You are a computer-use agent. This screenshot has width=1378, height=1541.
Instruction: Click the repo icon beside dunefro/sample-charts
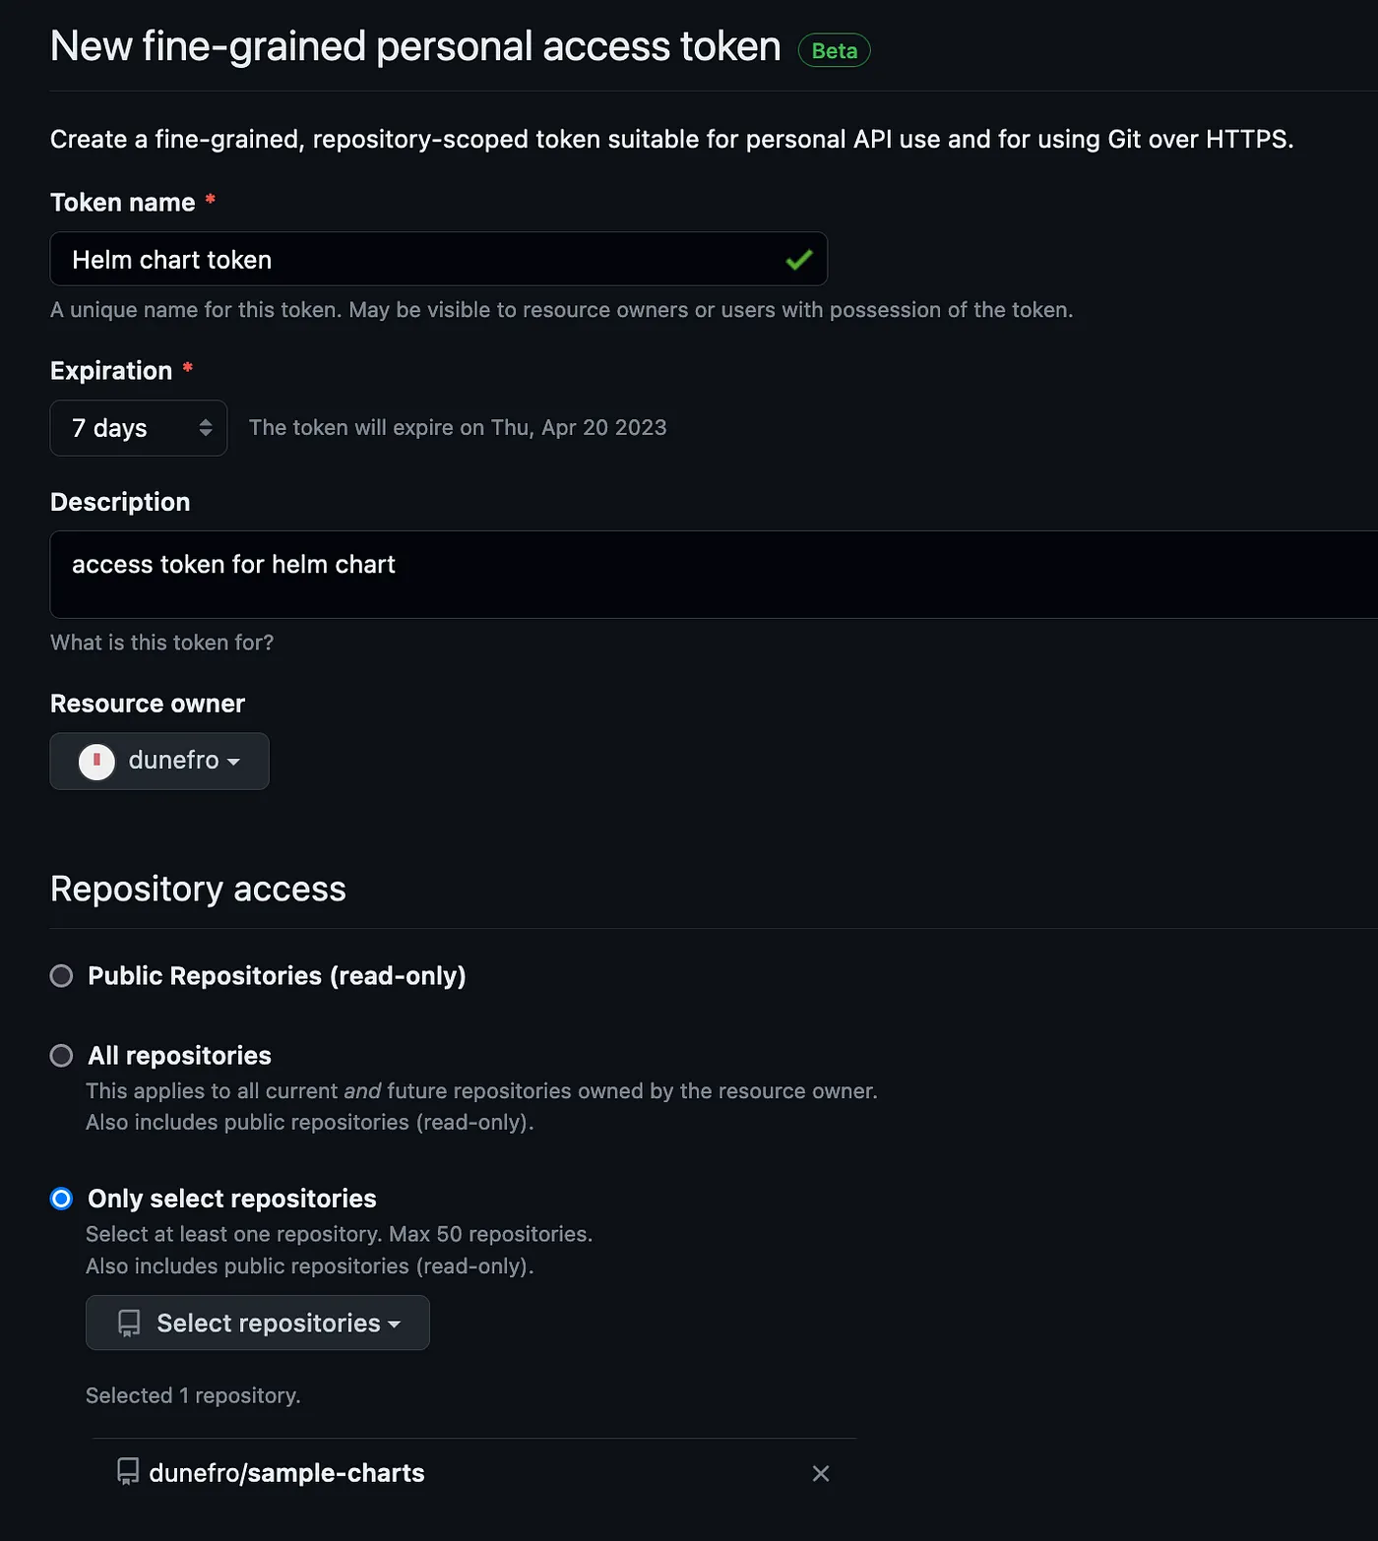click(x=128, y=1472)
